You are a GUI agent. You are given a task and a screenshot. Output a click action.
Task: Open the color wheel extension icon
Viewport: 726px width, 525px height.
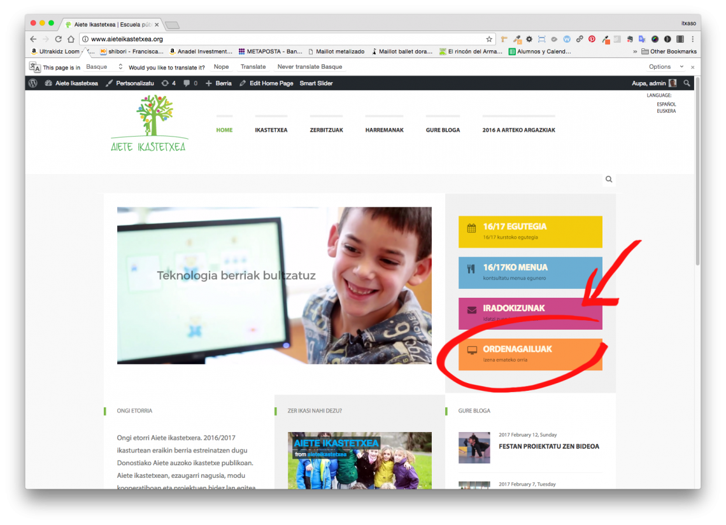[655, 39]
